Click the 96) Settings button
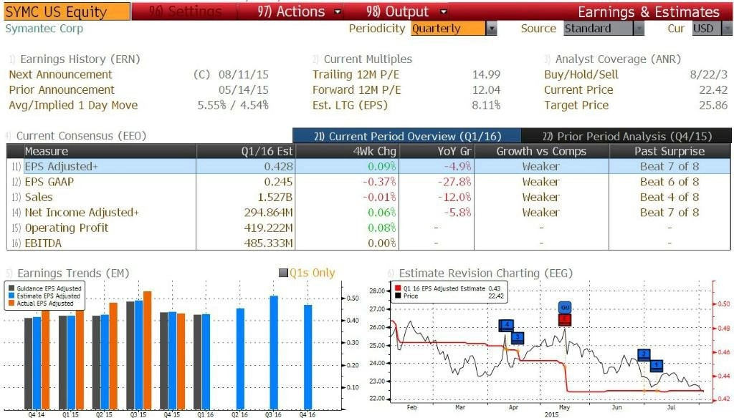 (185, 11)
